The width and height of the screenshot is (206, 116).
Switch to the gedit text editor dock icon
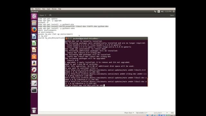coord(34,83)
